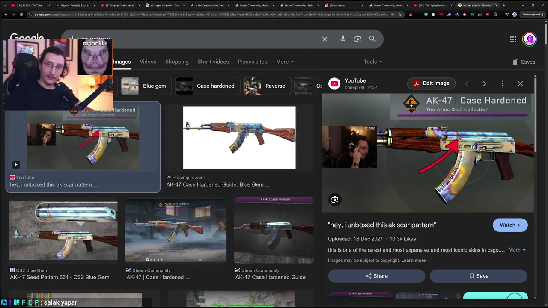
Task: Clear the Google search box text
Action: pyautogui.click(x=325, y=39)
